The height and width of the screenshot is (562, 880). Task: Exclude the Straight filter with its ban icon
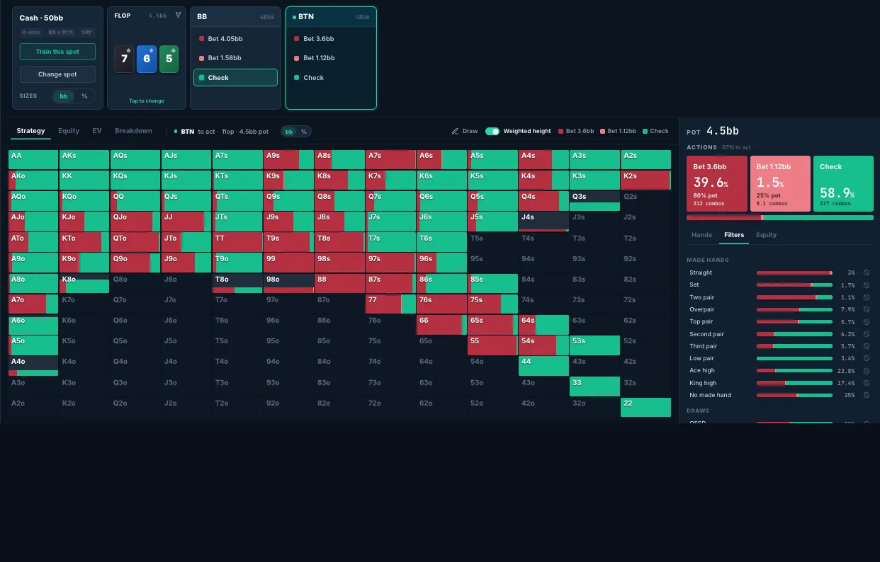click(x=866, y=273)
